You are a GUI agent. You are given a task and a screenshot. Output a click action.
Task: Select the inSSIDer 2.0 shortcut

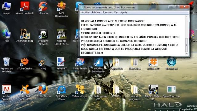click(153, 64)
